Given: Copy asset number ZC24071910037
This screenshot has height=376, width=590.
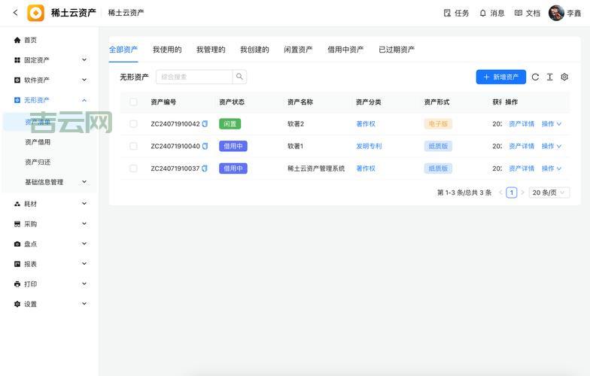Looking at the screenshot, I should tap(205, 168).
